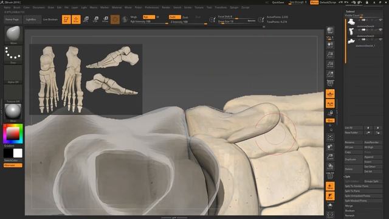Image resolution: width=389 pixels, height=219 pixels.
Task: Activate the Edit mode button
Action: (66, 19)
